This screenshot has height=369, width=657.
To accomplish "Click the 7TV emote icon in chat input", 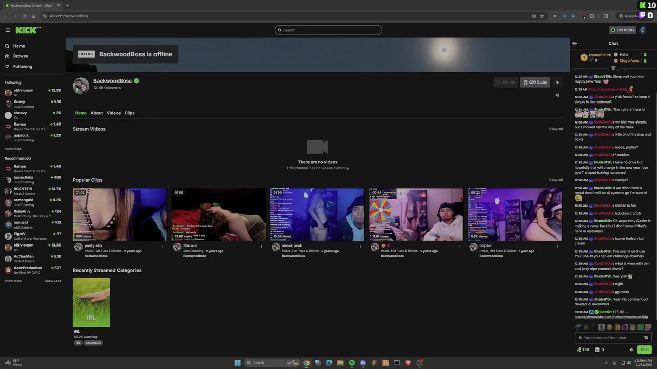I will pos(646,338).
